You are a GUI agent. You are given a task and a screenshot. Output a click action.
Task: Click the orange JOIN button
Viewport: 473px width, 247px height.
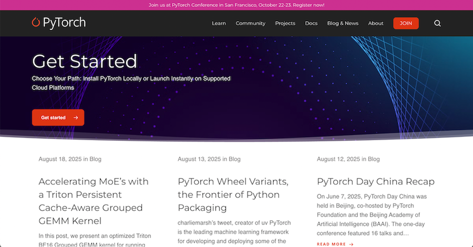click(x=406, y=23)
